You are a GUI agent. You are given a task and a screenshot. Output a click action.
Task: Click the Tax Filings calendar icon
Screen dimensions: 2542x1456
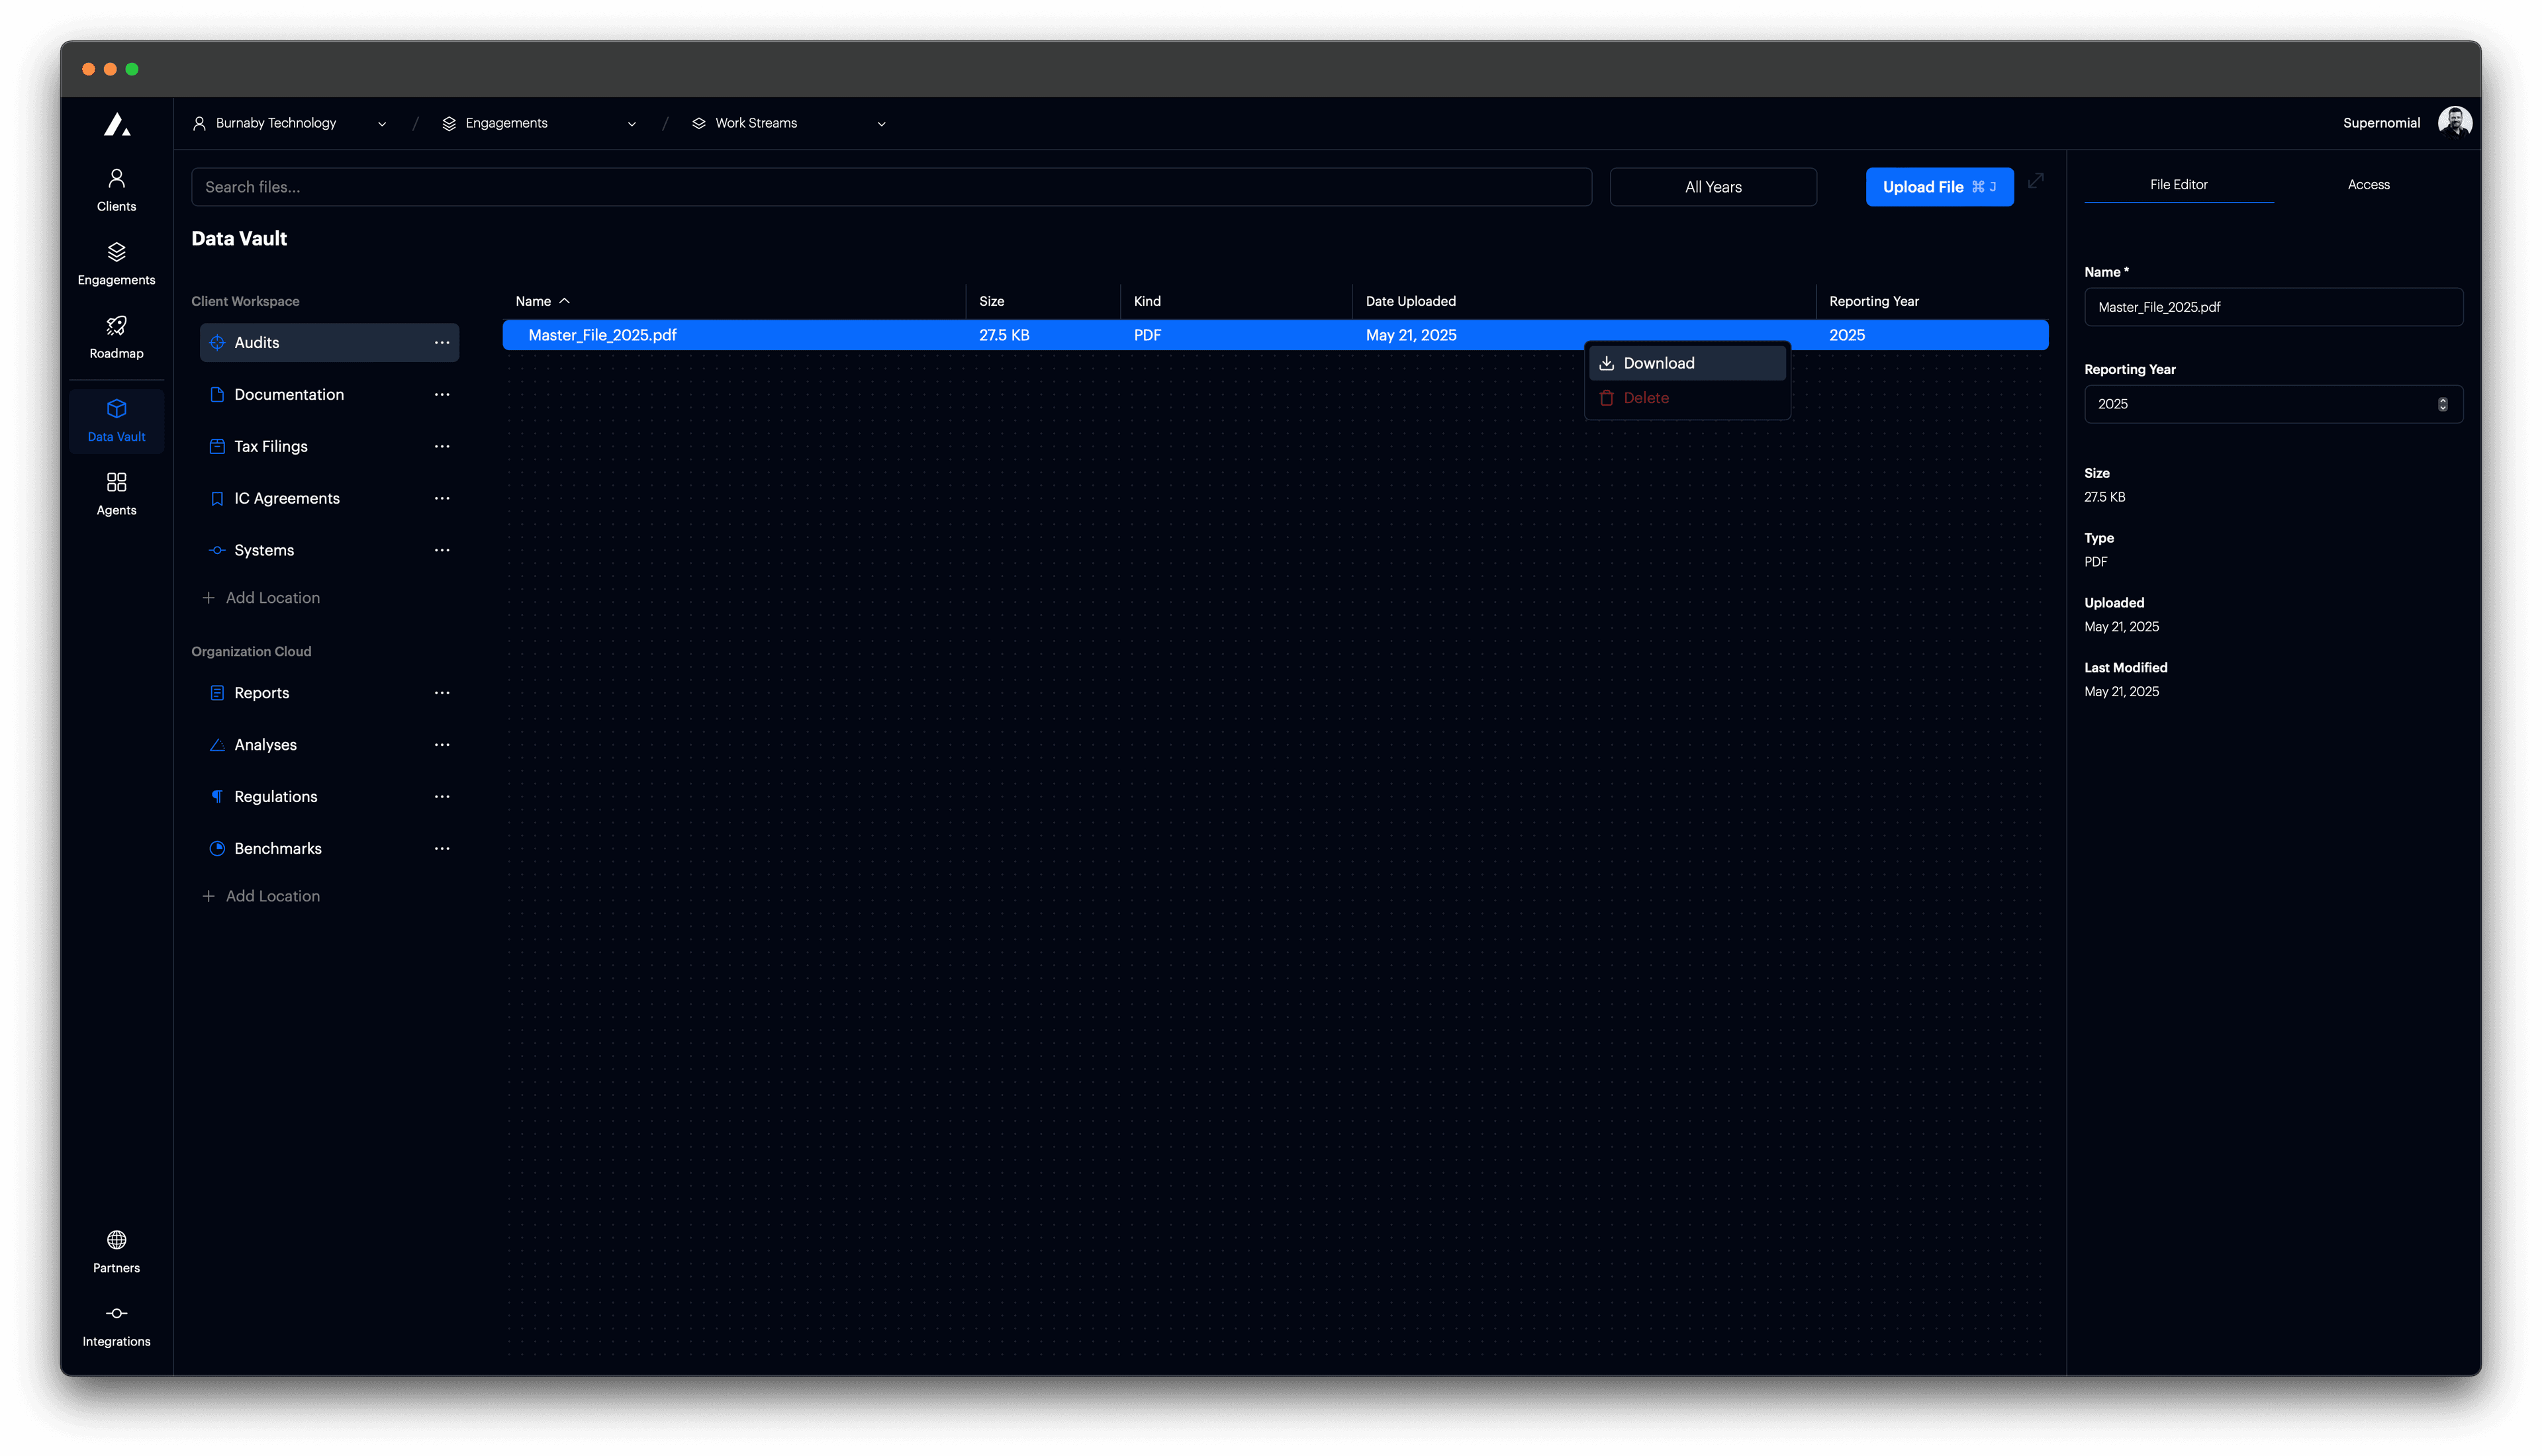[217, 446]
